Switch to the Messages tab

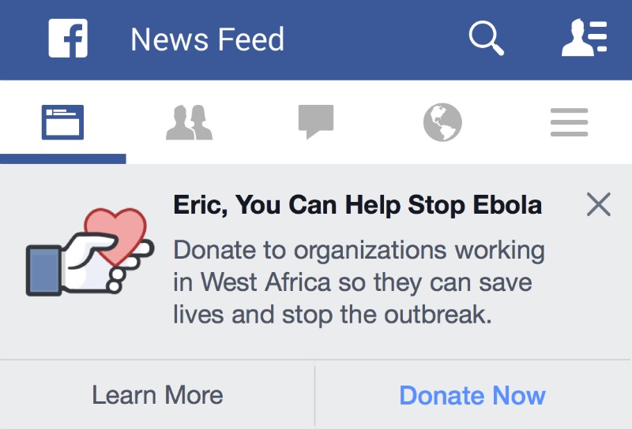[316, 122]
